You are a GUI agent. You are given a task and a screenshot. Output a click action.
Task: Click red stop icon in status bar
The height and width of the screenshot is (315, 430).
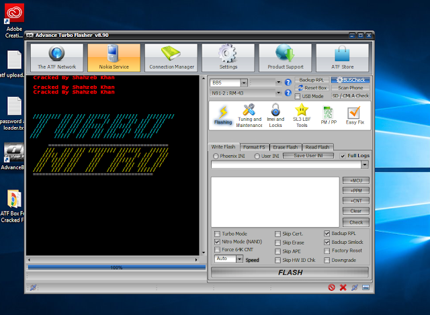point(331,287)
